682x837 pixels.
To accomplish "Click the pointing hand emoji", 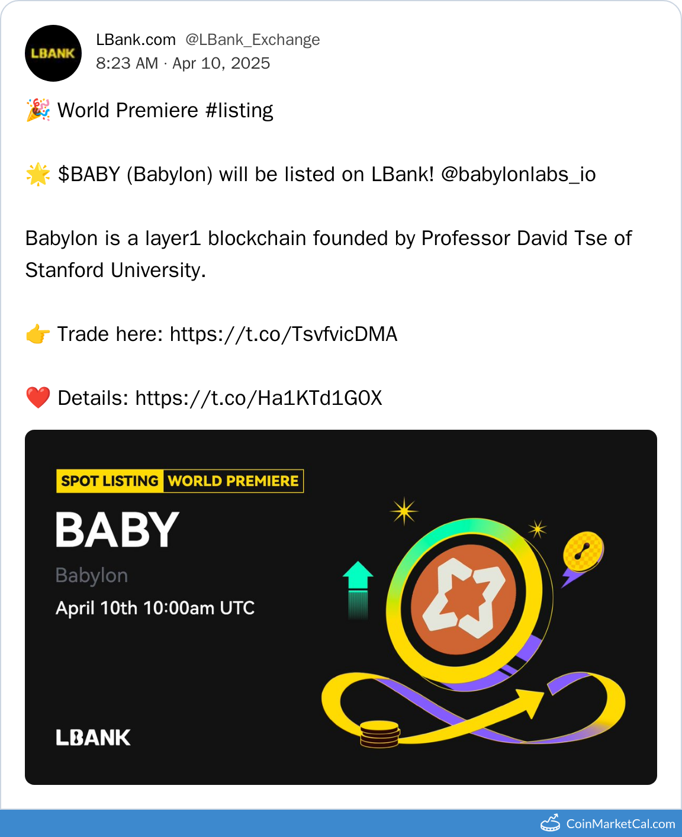I will tap(38, 334).
